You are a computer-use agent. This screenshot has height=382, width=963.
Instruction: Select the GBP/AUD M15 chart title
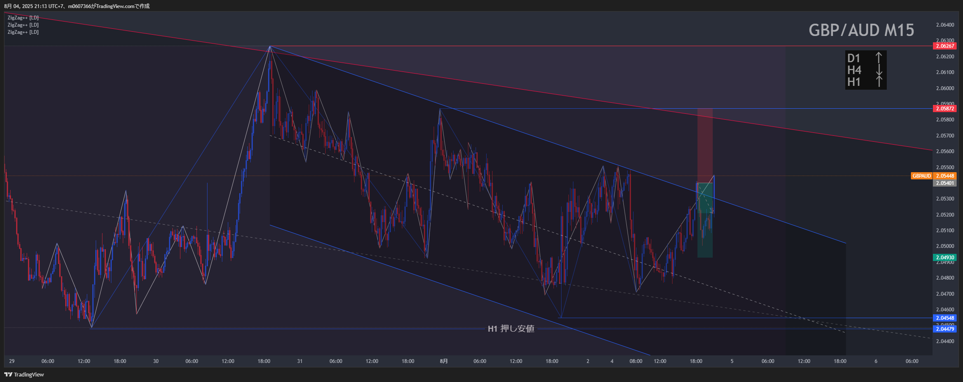861,30
